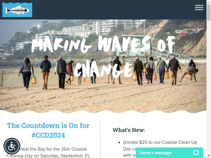The image size is (211, 158).
Task: Click The Countdown is On for #CCD2024 heading
Action: [48, 130]
